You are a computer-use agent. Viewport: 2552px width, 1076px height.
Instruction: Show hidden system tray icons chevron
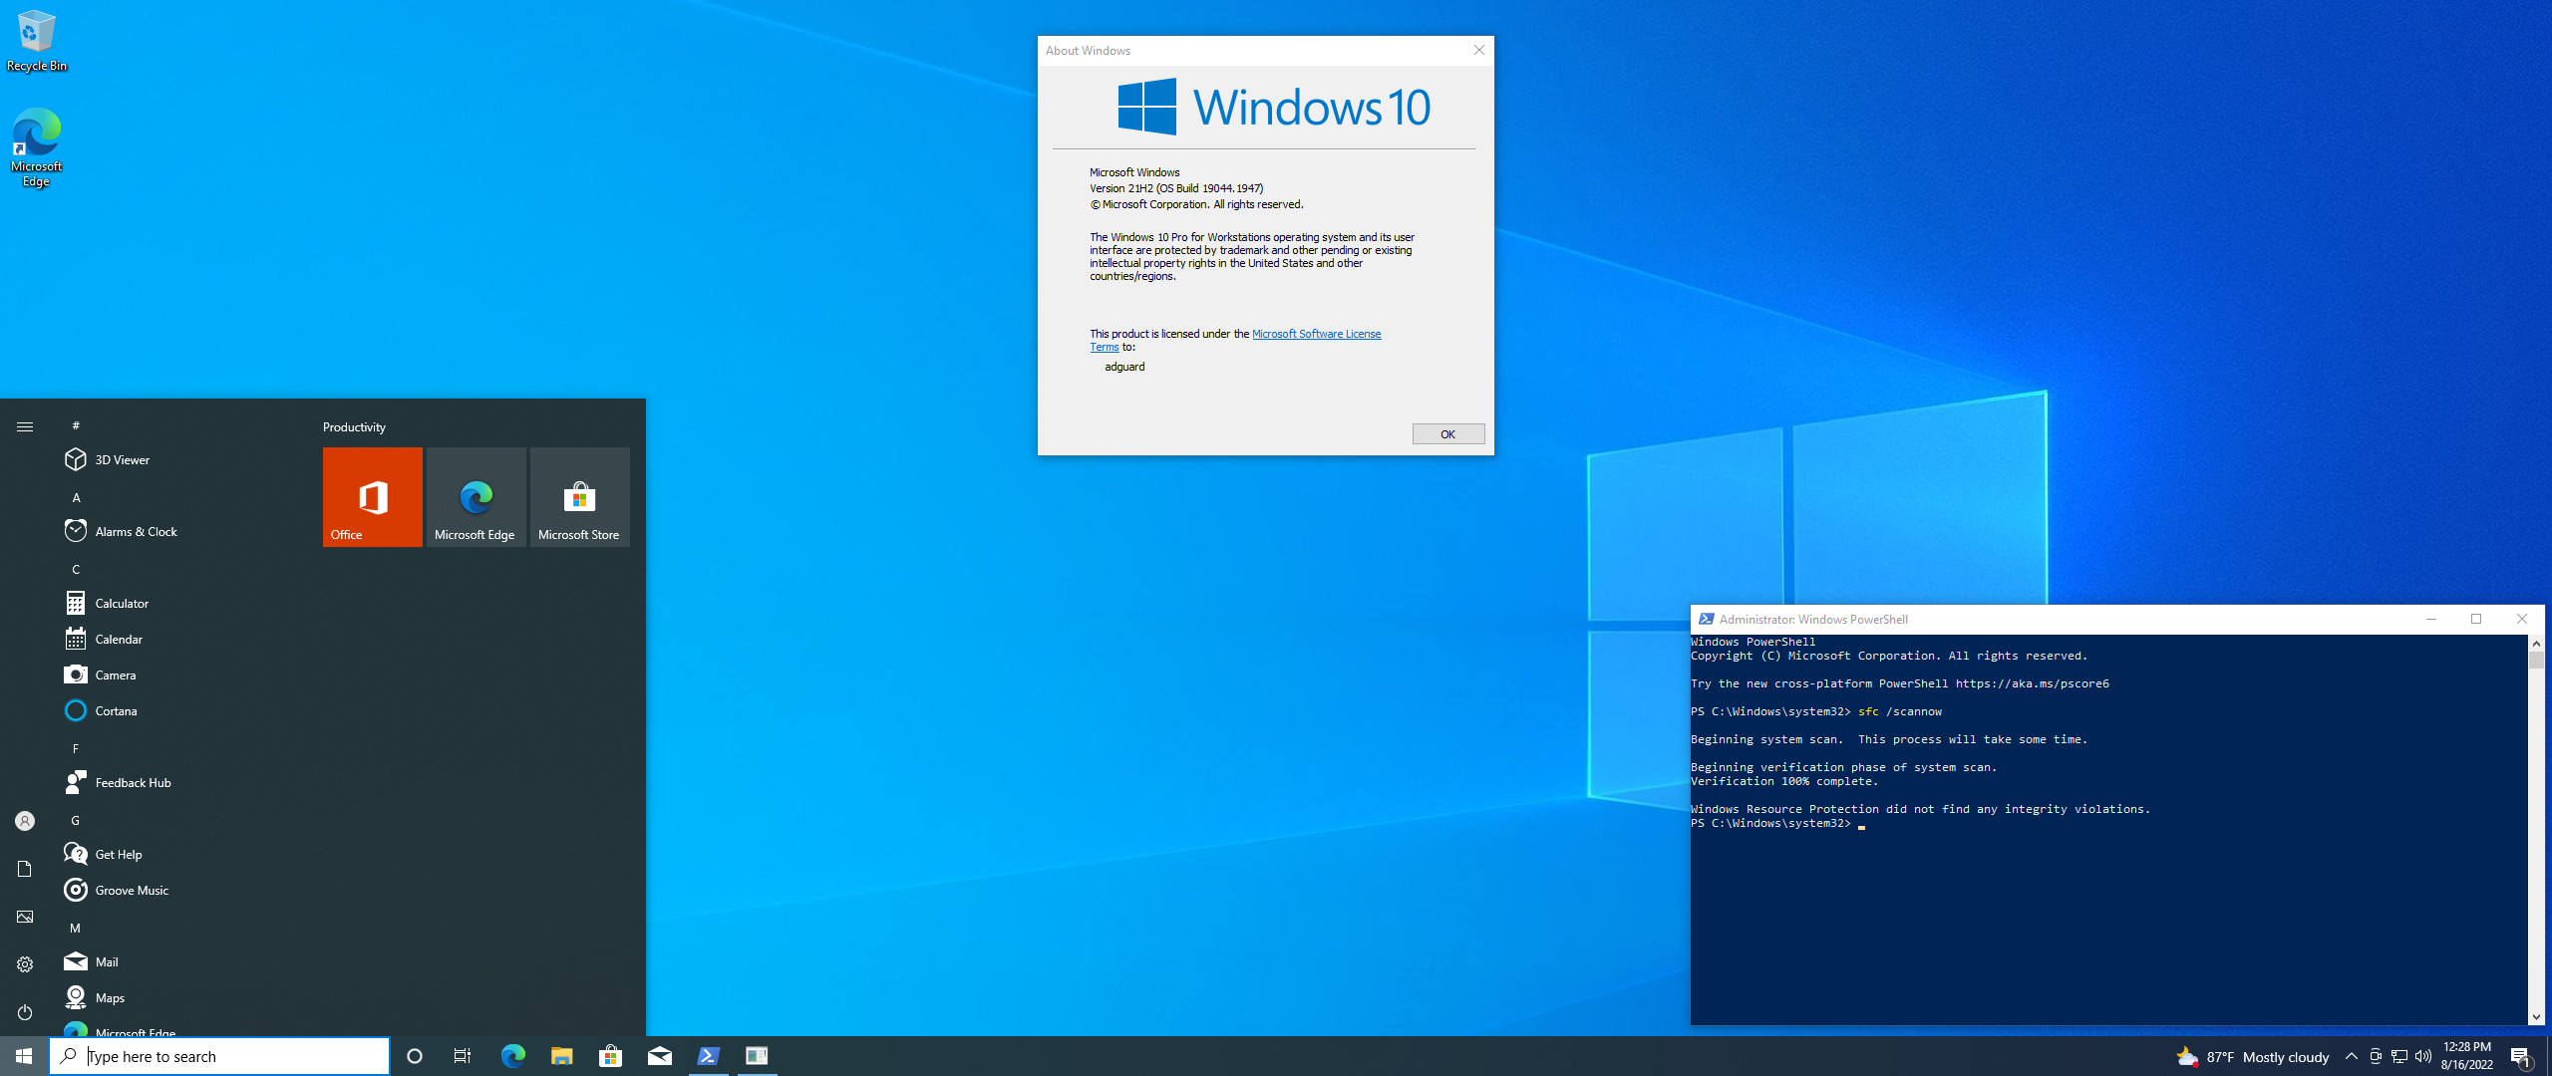tap(2351, 1056)
